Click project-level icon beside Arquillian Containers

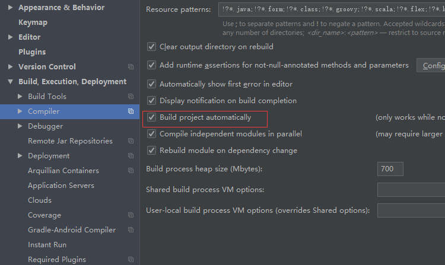[x=131, y=171]
